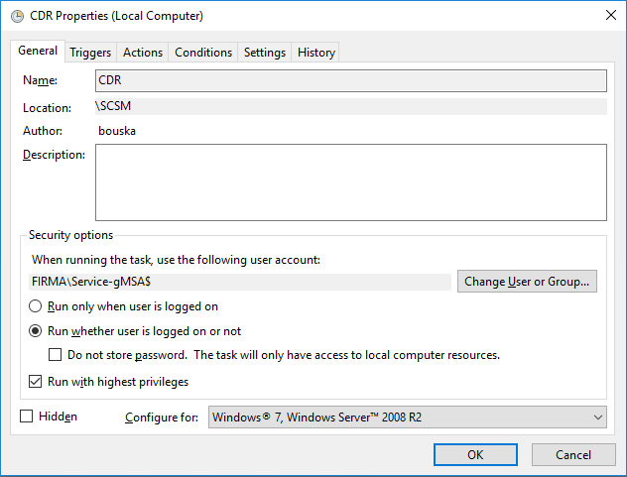Image resolution: width=627 pixels, height=477 pixels.
Task: Click the Cancel button
Action: tap(573, 454)
